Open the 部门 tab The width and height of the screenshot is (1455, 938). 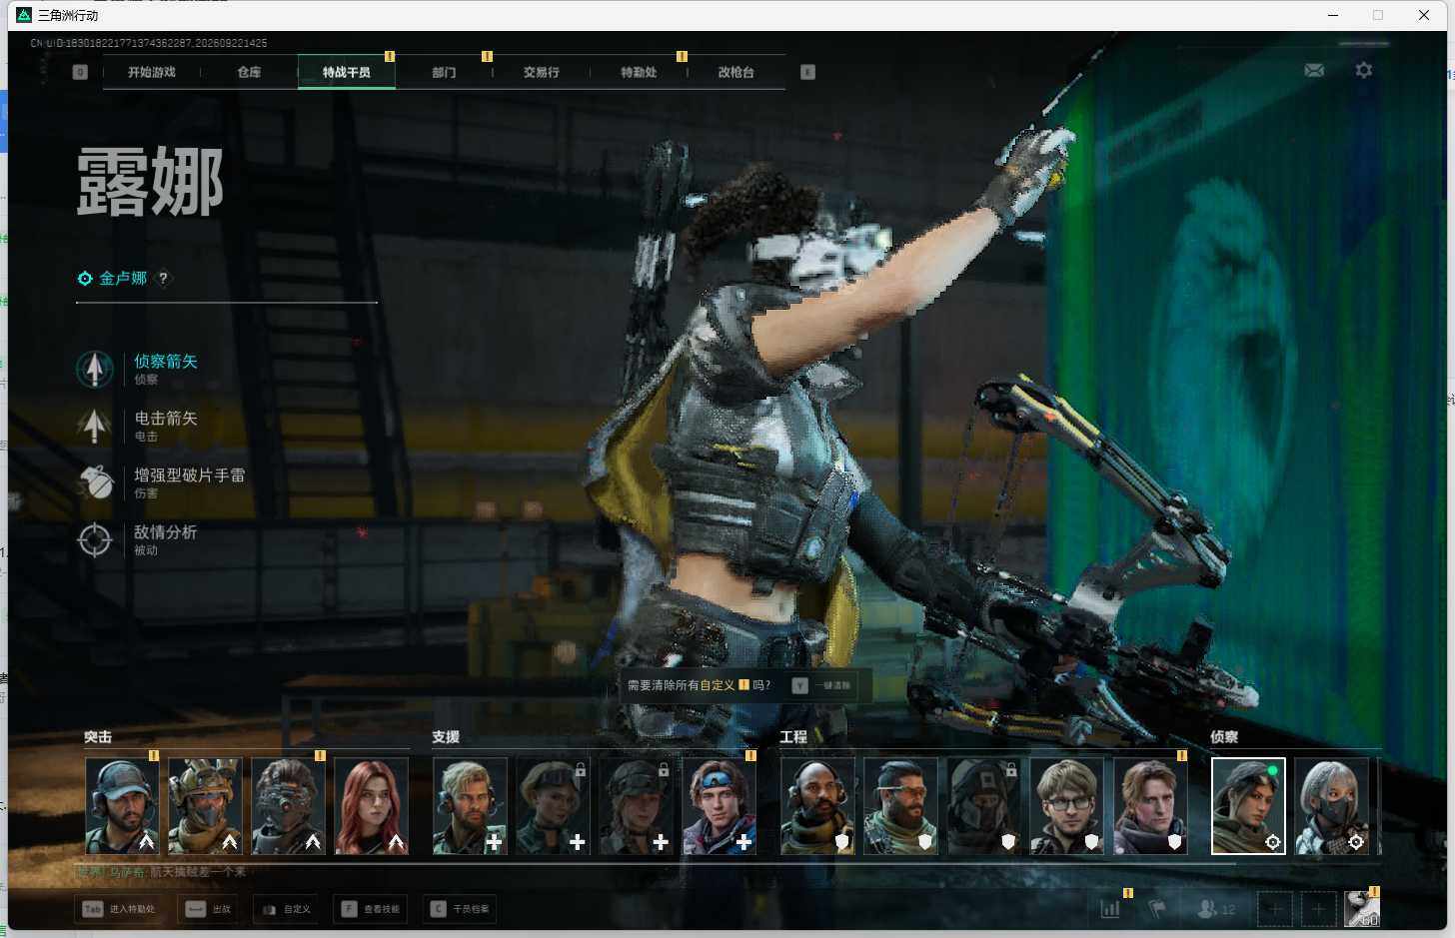[444, 72]
